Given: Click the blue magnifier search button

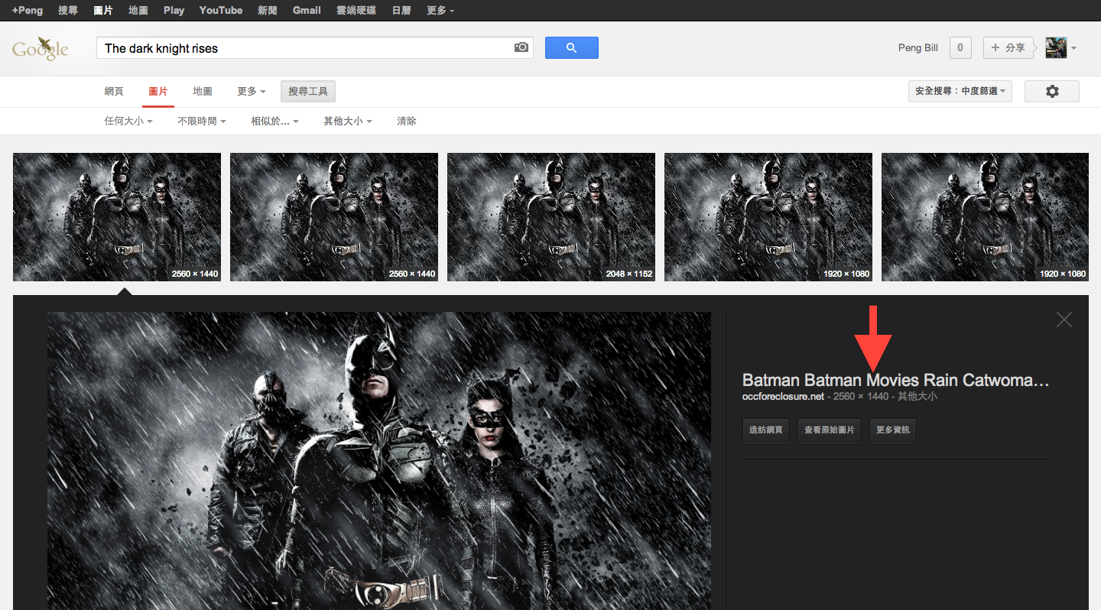Looking at the screenshot, I should click(x=571, y=47).
